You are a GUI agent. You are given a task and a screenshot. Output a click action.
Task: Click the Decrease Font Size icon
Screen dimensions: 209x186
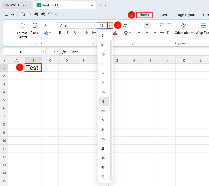125,25
